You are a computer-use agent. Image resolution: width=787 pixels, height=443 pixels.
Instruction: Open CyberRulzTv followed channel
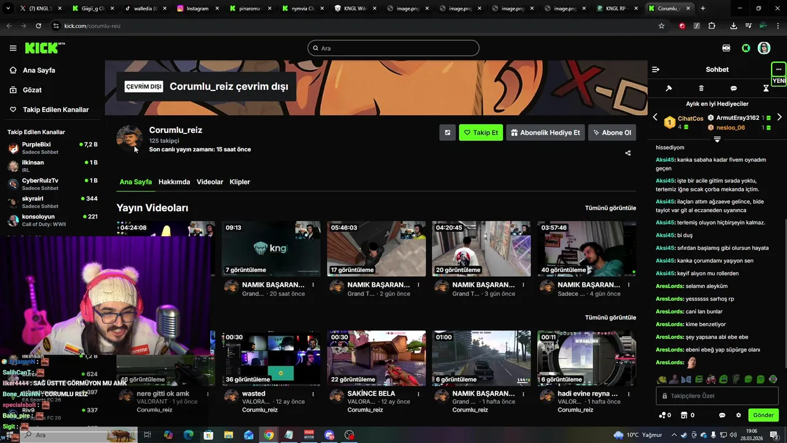(x=52, y=184)
